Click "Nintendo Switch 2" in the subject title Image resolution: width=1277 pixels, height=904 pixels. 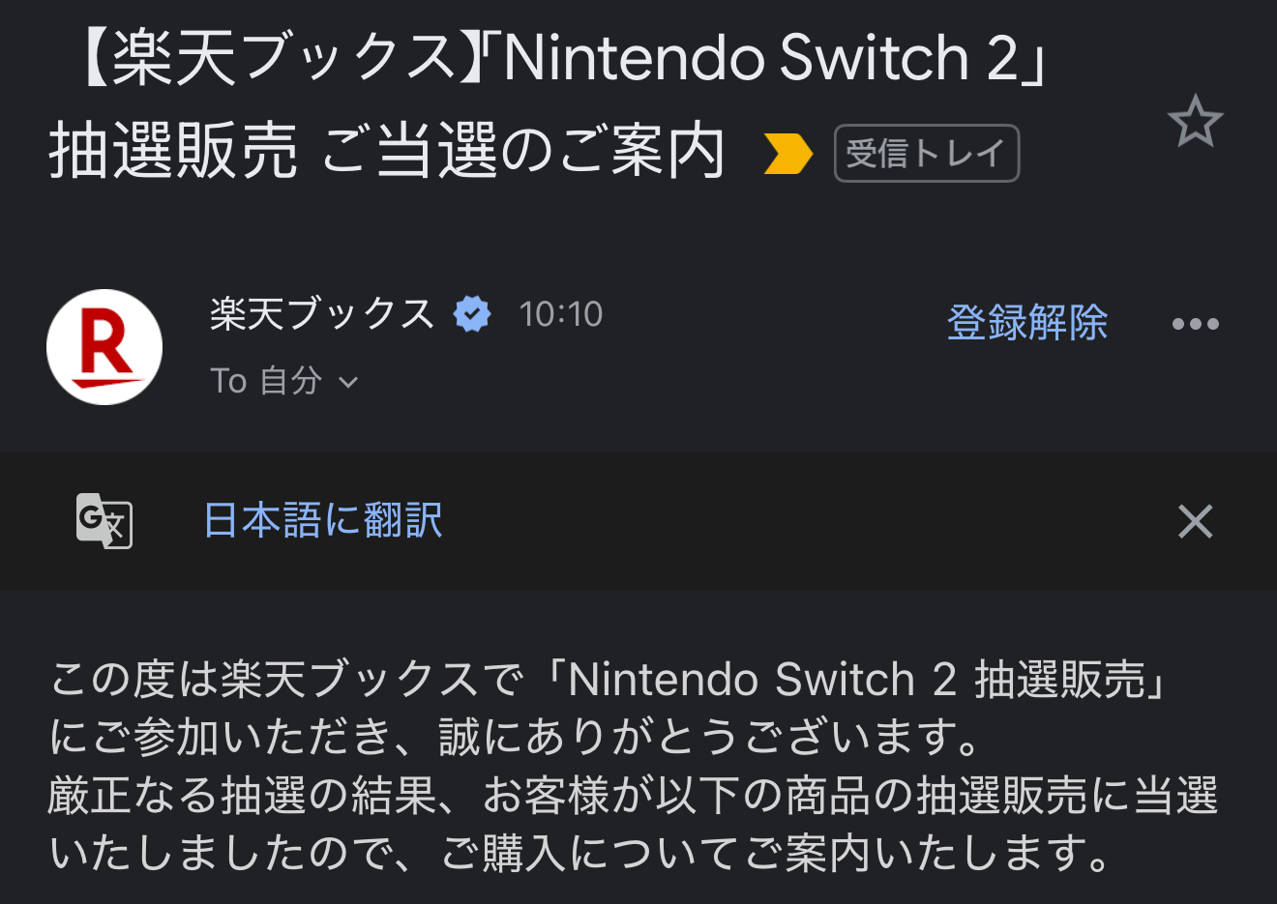tap(761, 57)
